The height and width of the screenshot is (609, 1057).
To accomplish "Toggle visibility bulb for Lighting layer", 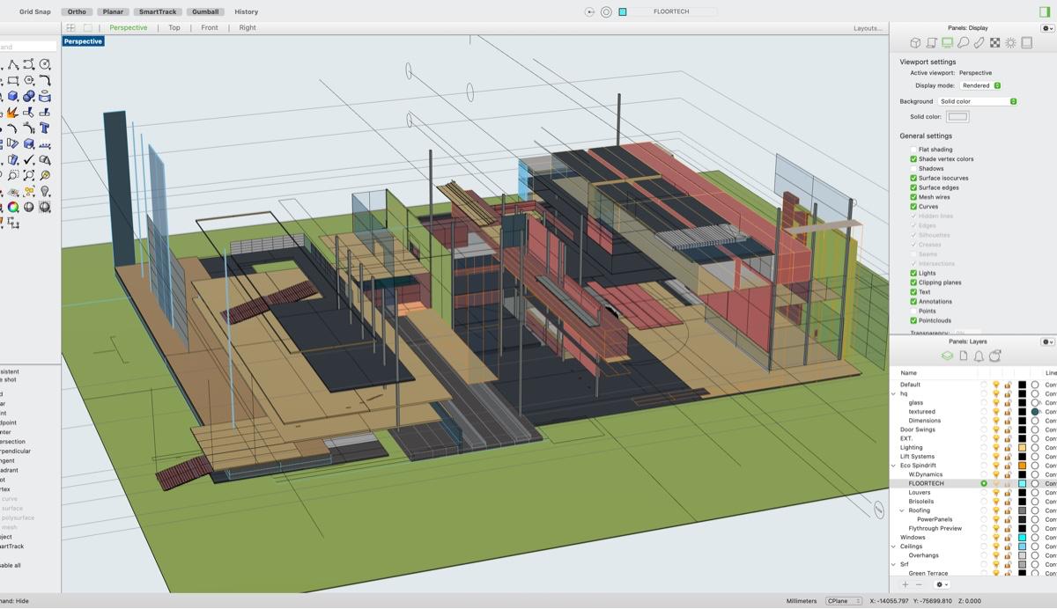I will coord(996,447).
